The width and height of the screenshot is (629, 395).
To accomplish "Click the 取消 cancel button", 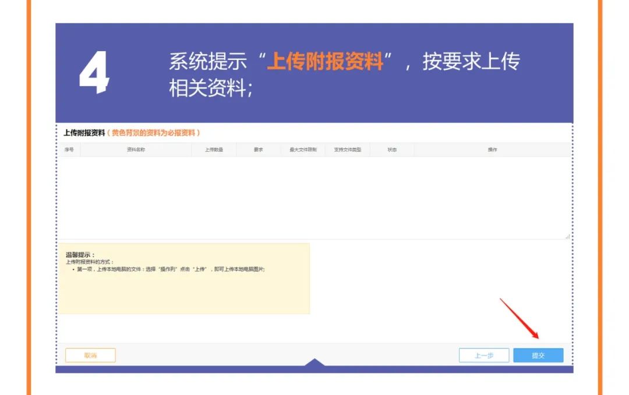I will tap(90, 355).
